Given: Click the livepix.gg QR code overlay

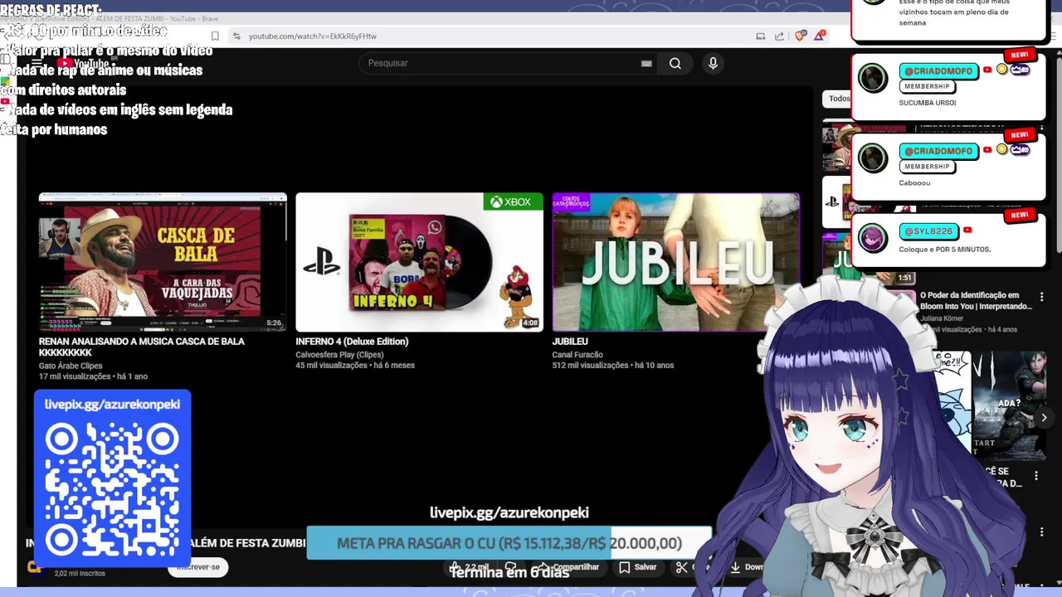Looking at the screenshot, I should [x=113, y=478].
